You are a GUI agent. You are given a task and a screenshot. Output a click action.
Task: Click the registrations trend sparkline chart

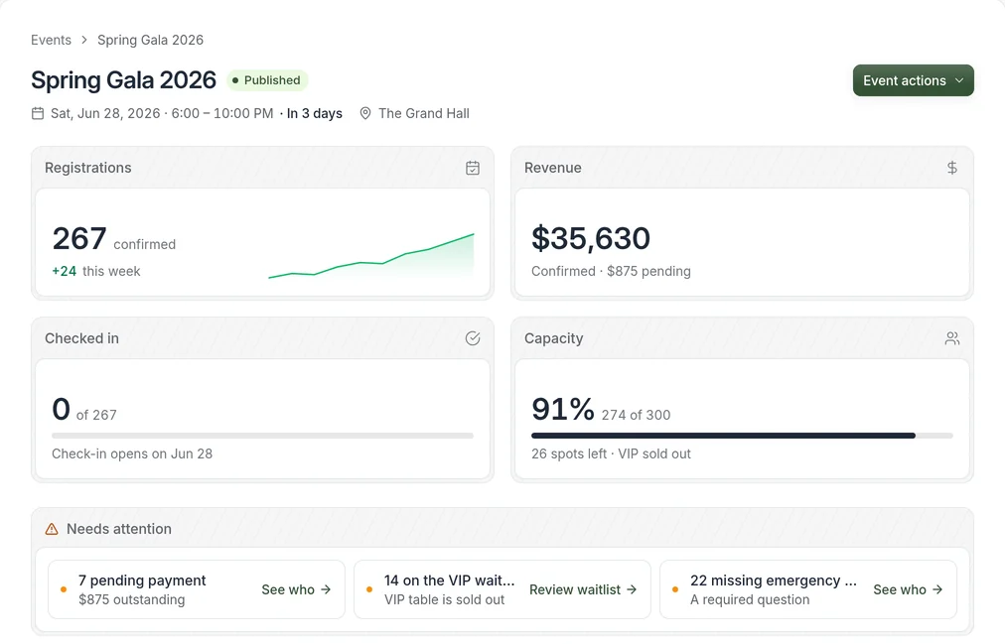[371, 255]
